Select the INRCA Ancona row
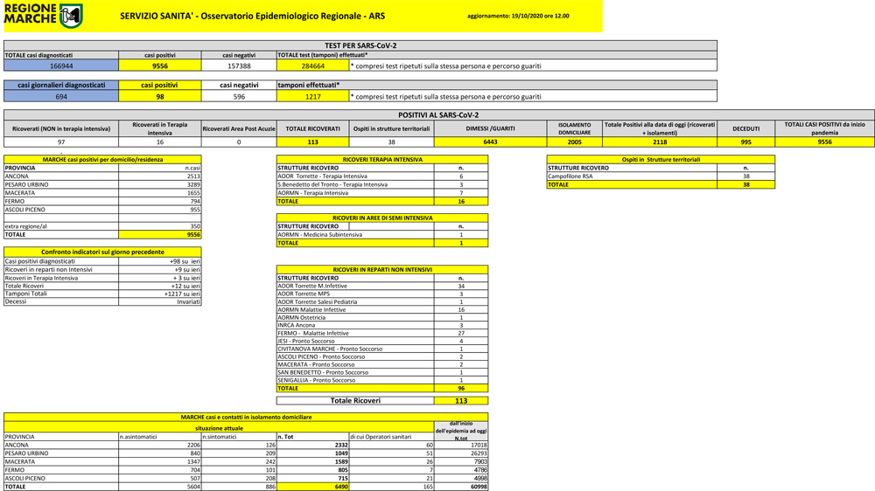The image size is (875, 491). coord(297,325)
